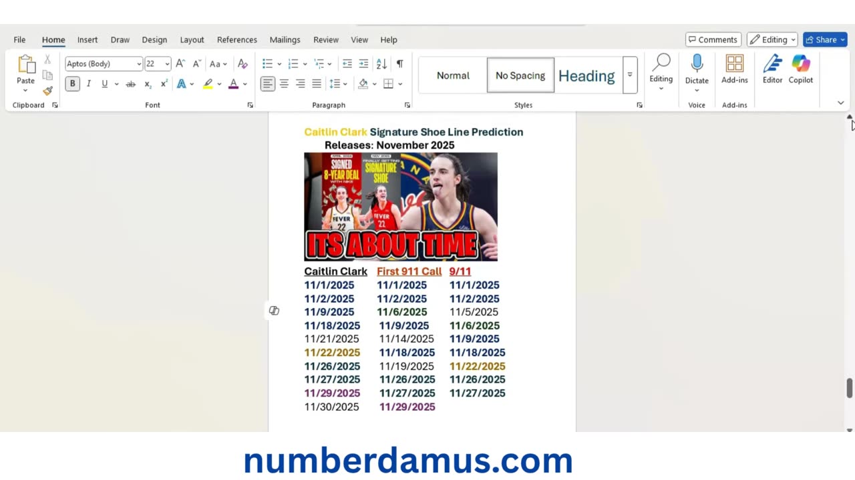Select the Format Painter brush

tap(47, 90)
